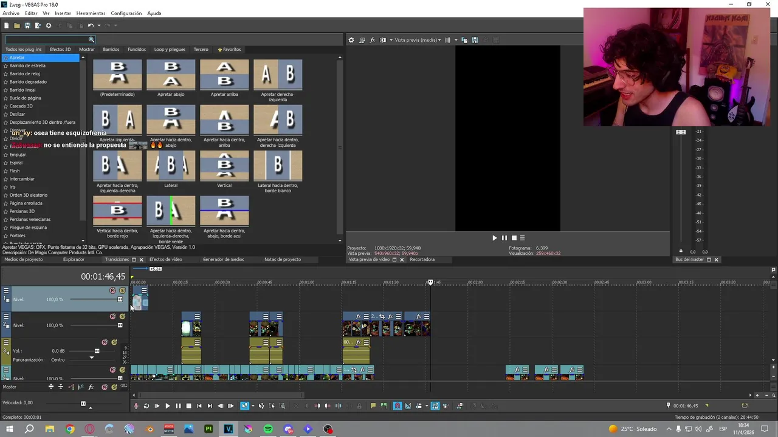
Task: Click the plug-in search field
Action: 50,39
